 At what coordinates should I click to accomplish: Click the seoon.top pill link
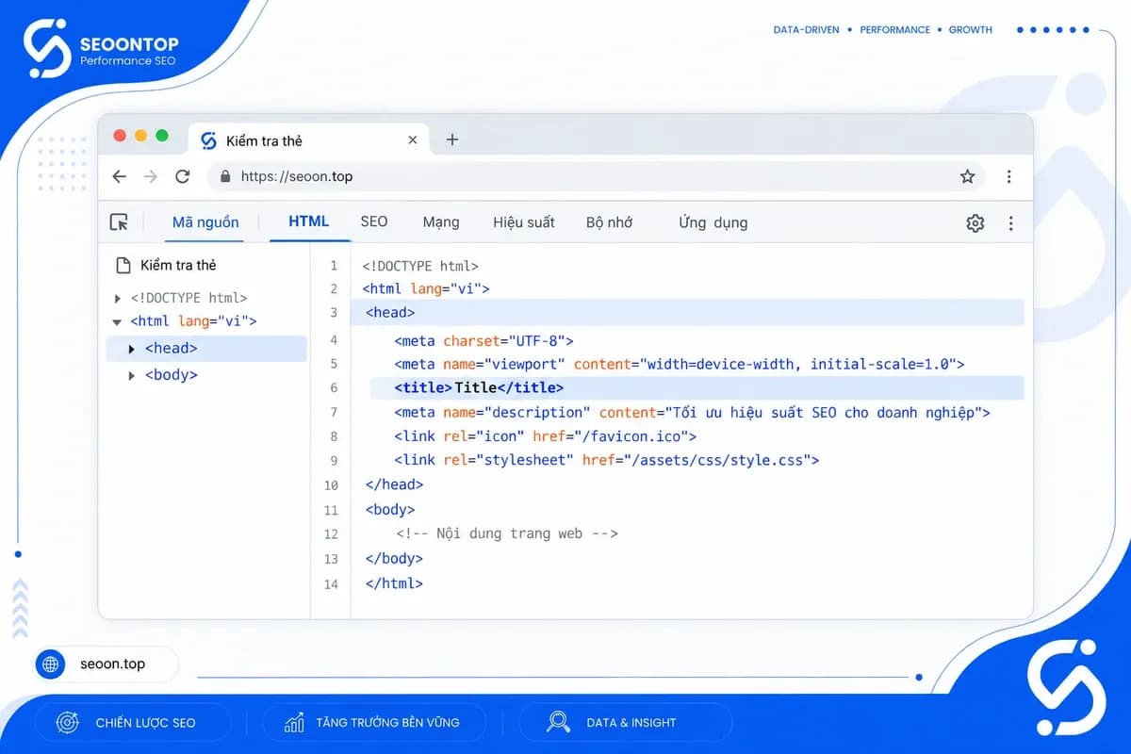105,664
